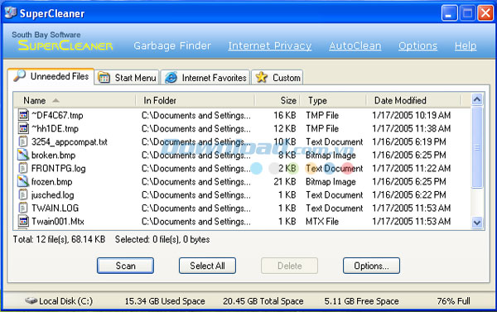
Task: Click the Scan button
Action: tap(126, 266)
